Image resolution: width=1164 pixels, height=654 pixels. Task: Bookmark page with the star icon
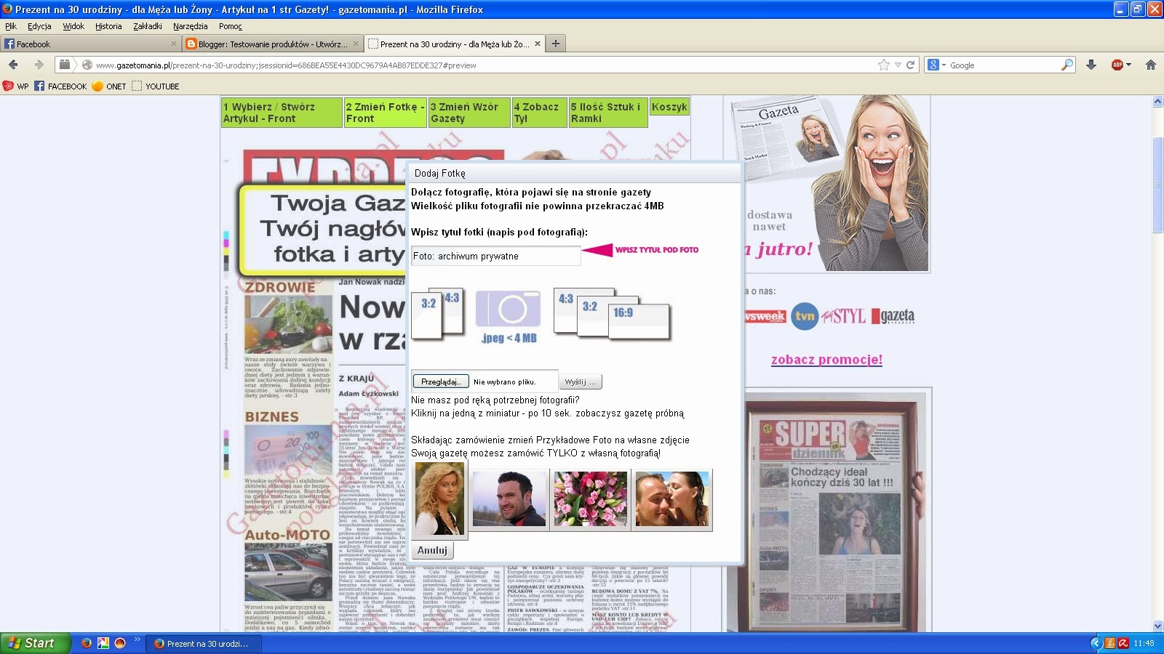pos(884,65)
